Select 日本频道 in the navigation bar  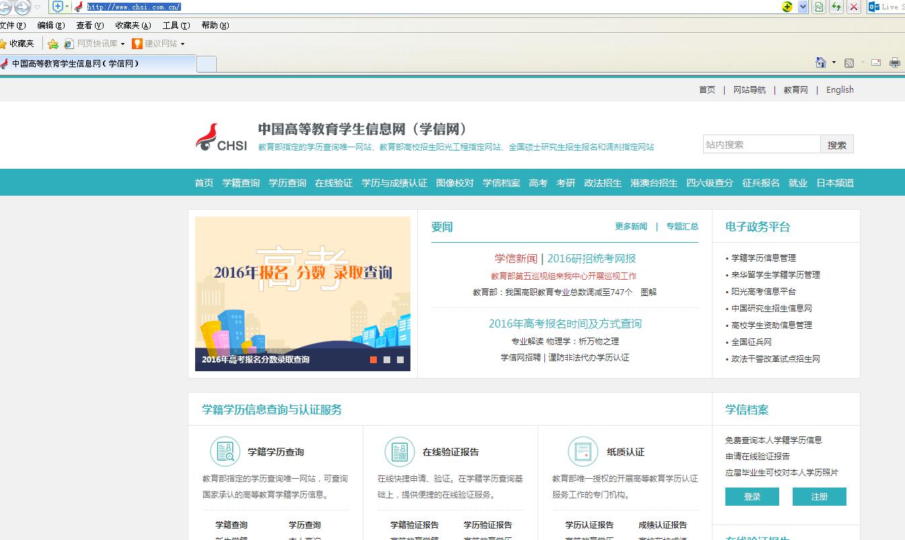point(835,183)
